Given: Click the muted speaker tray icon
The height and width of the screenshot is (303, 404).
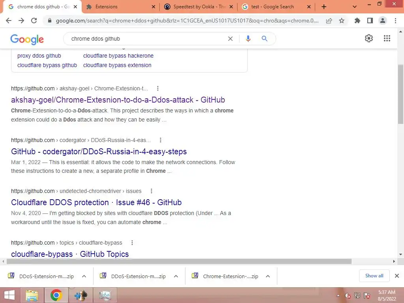Looking at the screenshot, I should (x=348, y=296).
